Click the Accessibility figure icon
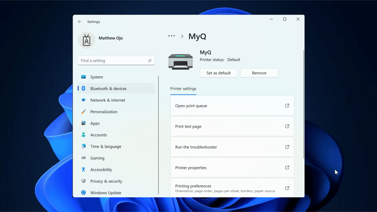Screen dimensions: 377x212 83,169
